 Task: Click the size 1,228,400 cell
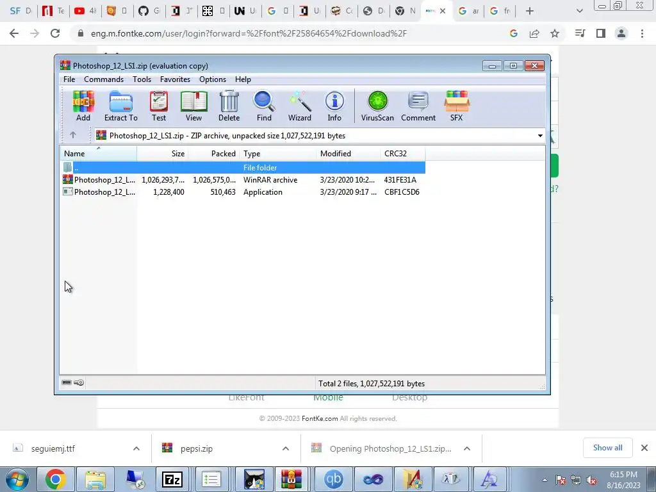coord(168,192)
